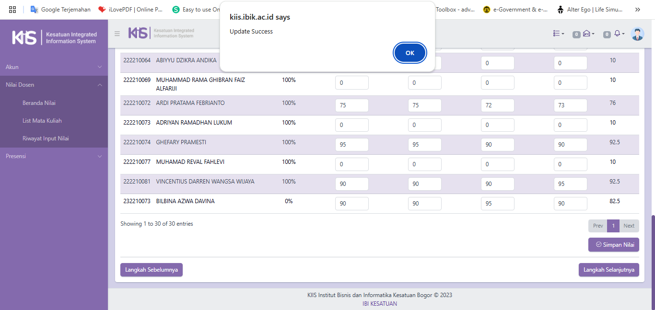Open the notifications bell icon
This screenshot has width=655, height=310.
(617, 34)
